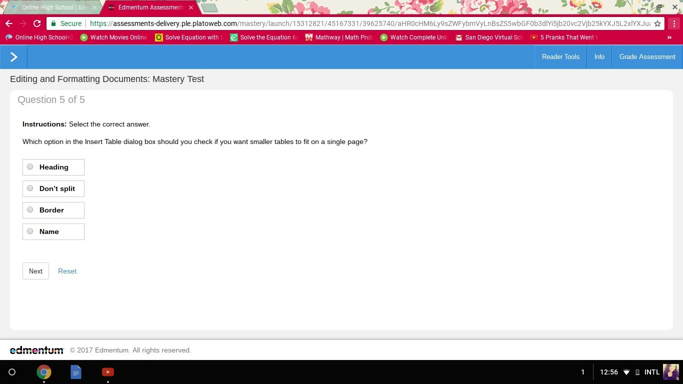The image size is (683, 384).
Task: Open the Info menu item
Action: pos(599,57)
